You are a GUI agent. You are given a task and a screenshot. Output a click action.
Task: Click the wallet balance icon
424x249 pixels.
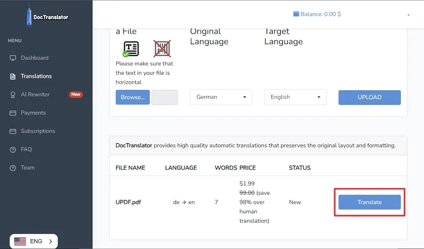296,14
